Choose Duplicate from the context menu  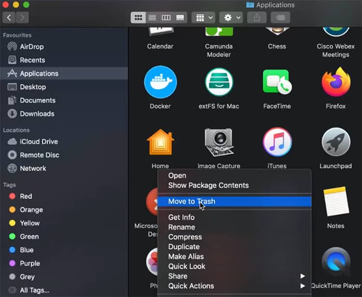point(234,247)
